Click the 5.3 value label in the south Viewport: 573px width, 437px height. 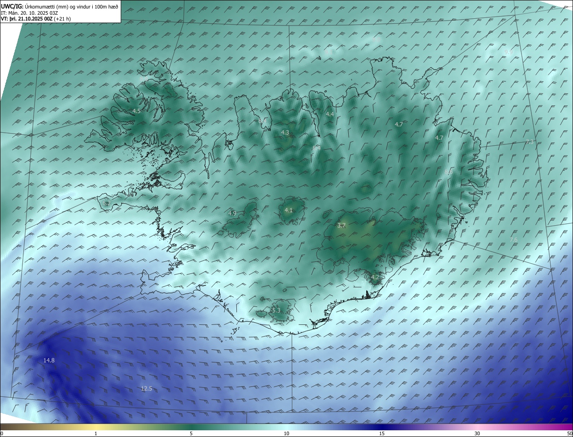pyautogui.click(x=276, y=310)
